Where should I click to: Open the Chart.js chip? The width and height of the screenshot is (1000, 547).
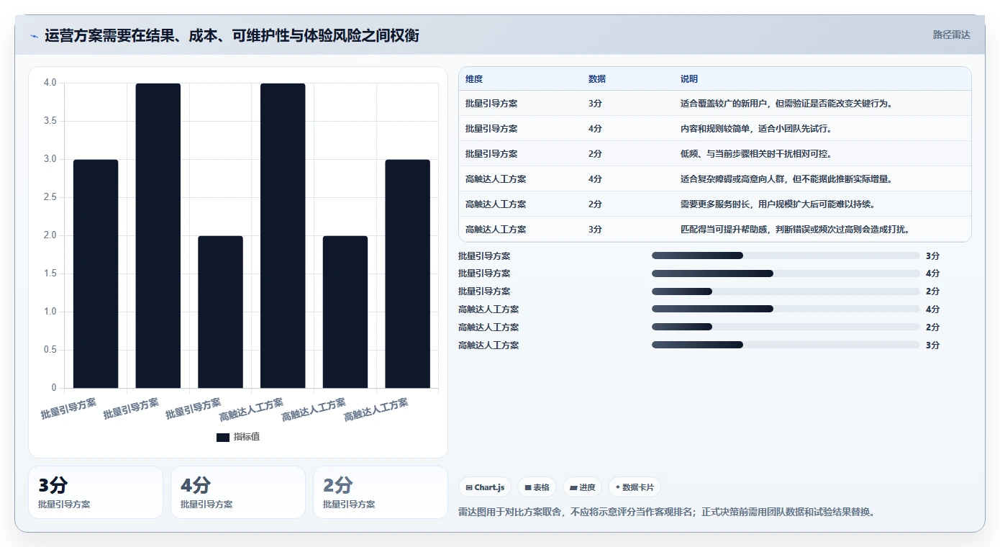485,487
